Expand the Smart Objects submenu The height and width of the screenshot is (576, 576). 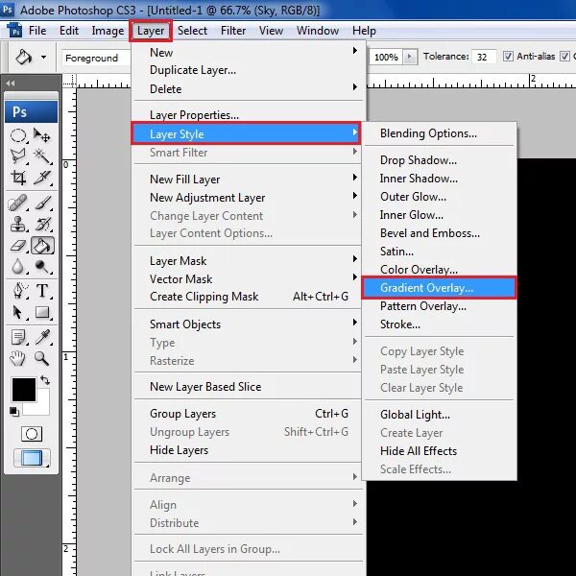tap(249, 324)
